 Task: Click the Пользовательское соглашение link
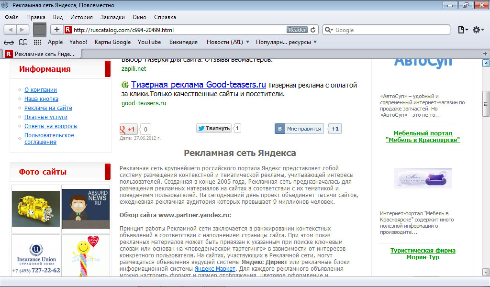(x=49, y=138)
